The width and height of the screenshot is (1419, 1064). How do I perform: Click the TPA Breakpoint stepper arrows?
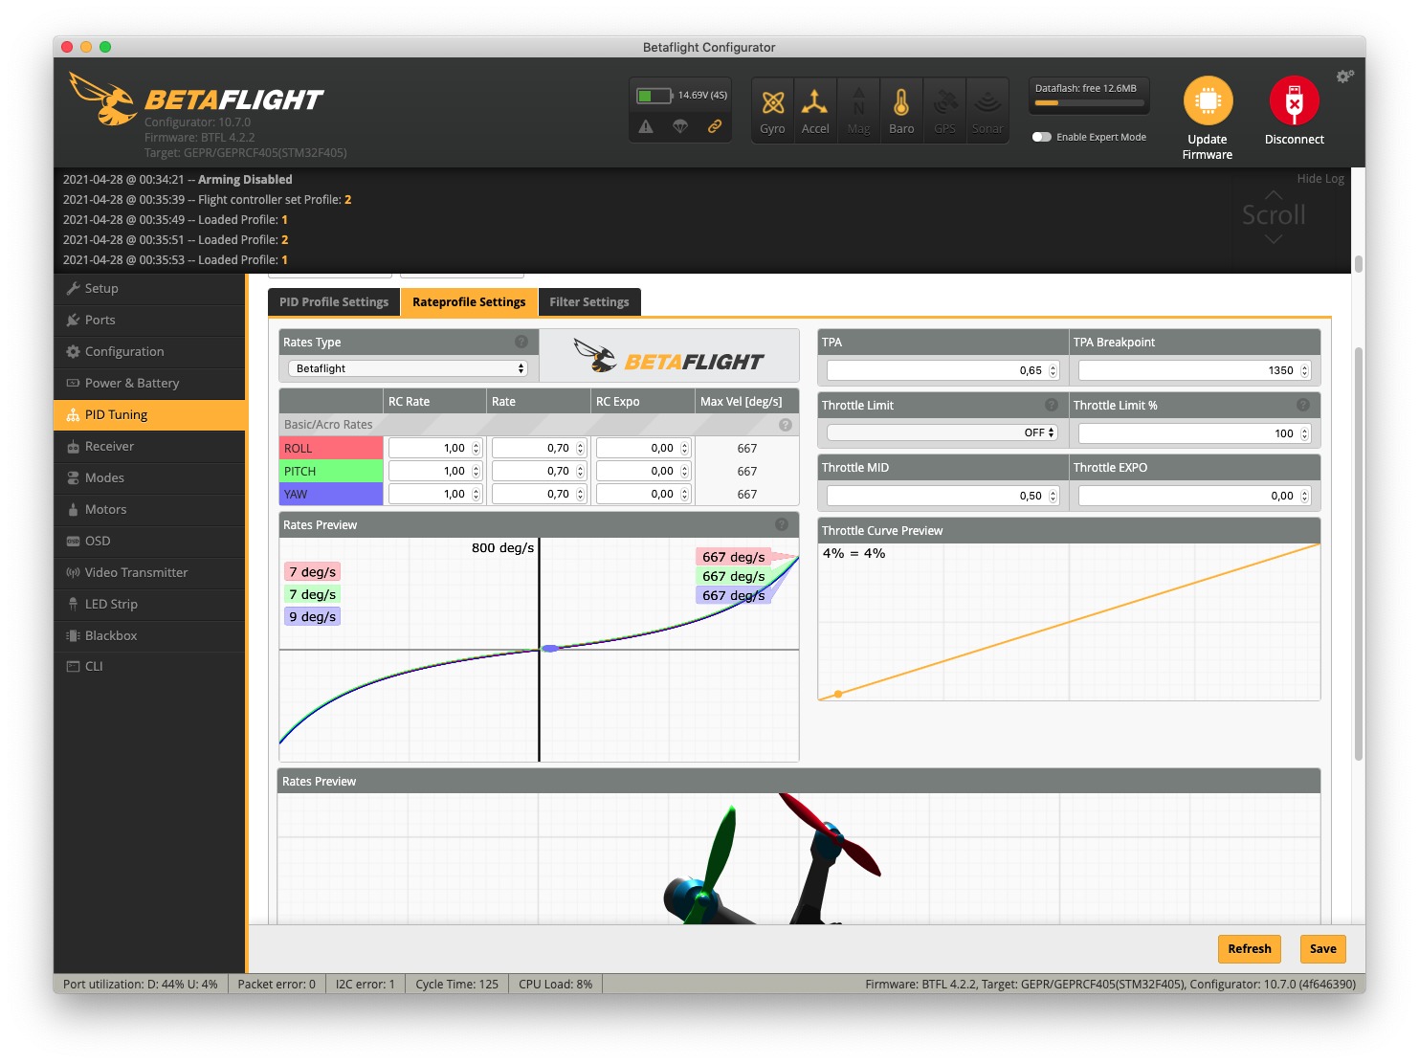click(1305, 370)
